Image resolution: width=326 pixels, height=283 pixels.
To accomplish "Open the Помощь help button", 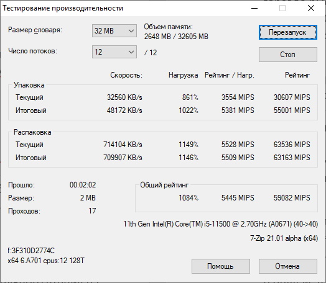I will (x=221, y=266).
